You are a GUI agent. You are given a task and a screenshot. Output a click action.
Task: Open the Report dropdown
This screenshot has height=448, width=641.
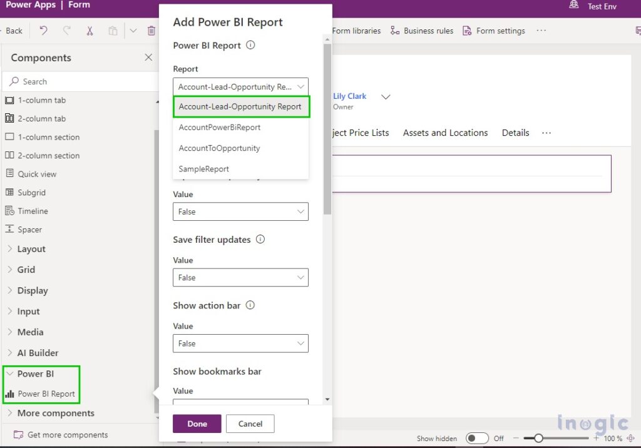[240, 87]
